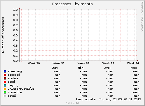
Task: Click the '0.2' y-axis tick label
Action: coord(15,51)
